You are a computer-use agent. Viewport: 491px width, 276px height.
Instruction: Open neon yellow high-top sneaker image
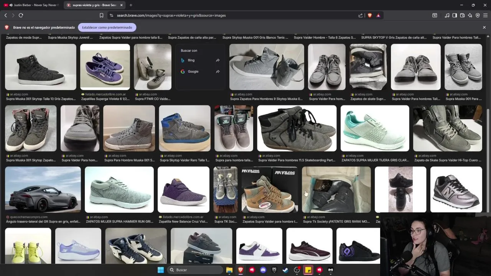pyautogui.click(x=28, y=246)
